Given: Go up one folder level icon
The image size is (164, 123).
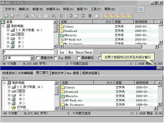Looking at the screenshot, I should (x=18, y=16).
